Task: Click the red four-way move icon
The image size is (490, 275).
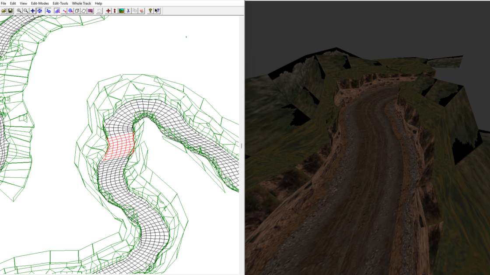Action: tap(108, 11)
